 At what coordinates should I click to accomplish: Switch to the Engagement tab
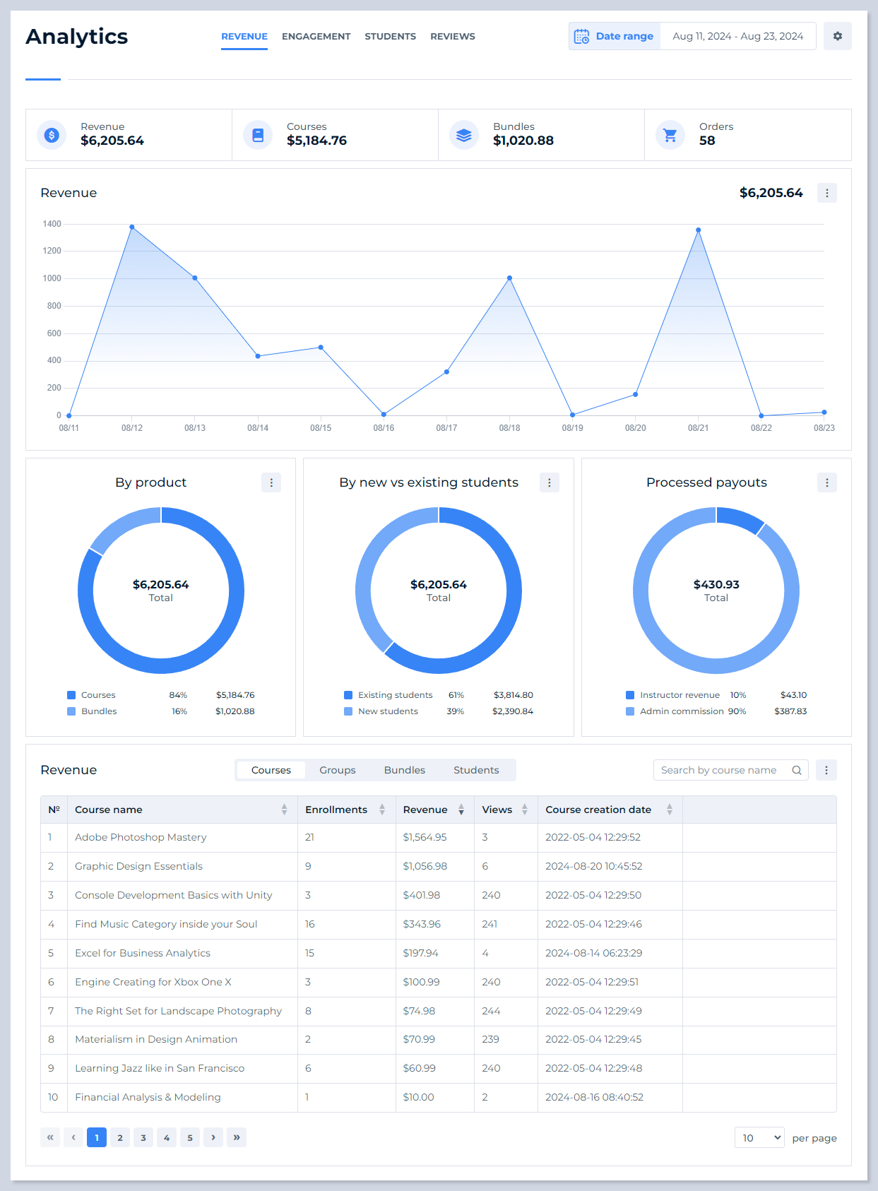tap(316, 36)
